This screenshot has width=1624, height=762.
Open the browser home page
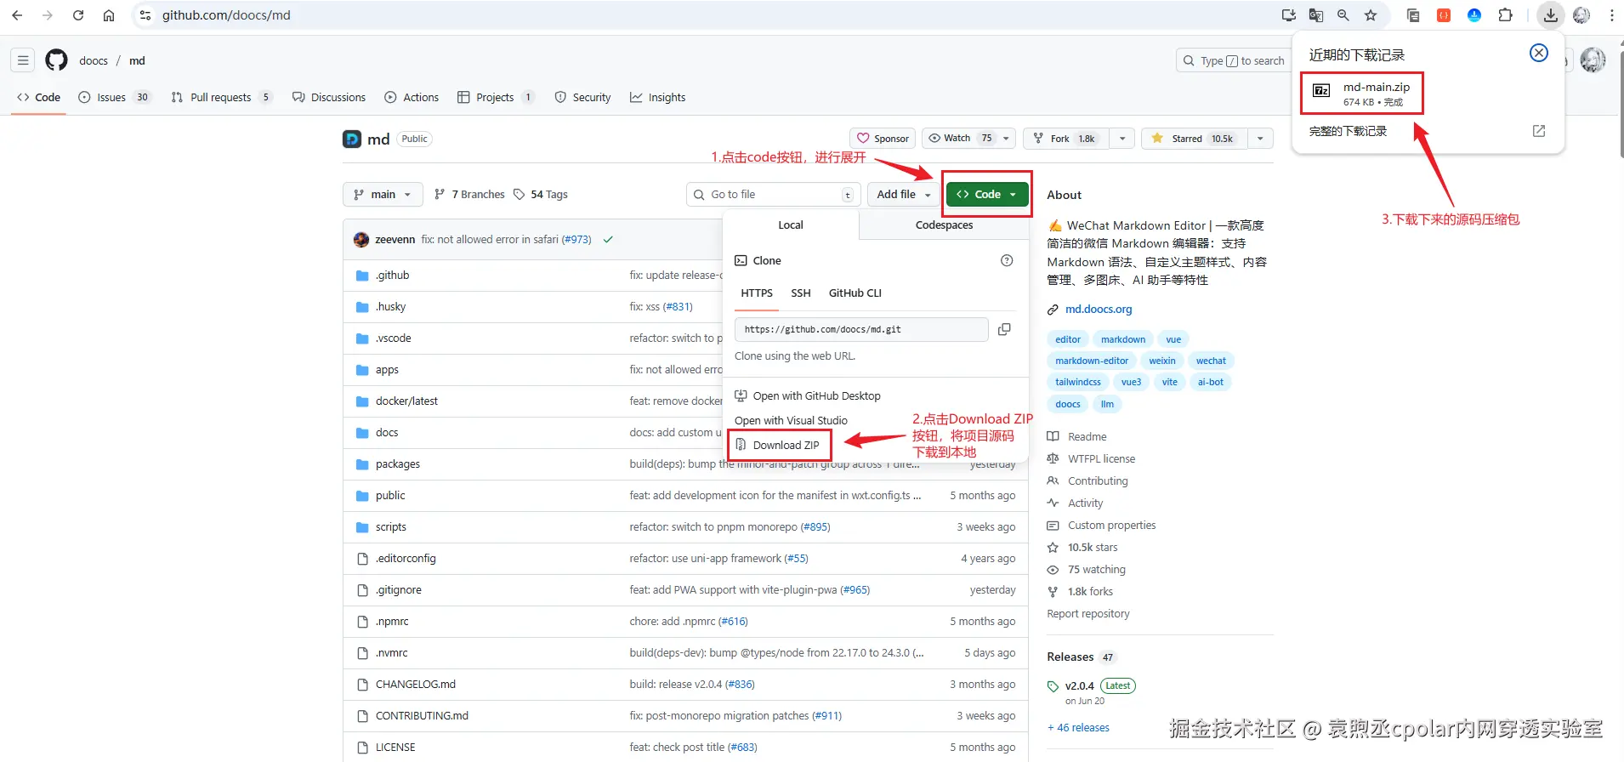[109, 15]
